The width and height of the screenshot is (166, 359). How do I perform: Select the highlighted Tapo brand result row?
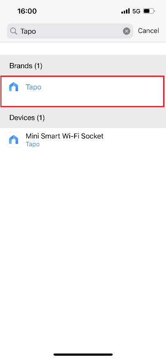(82, 92)
